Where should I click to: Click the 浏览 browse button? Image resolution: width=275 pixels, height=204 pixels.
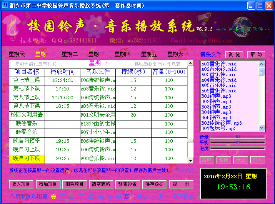(235, 54)
